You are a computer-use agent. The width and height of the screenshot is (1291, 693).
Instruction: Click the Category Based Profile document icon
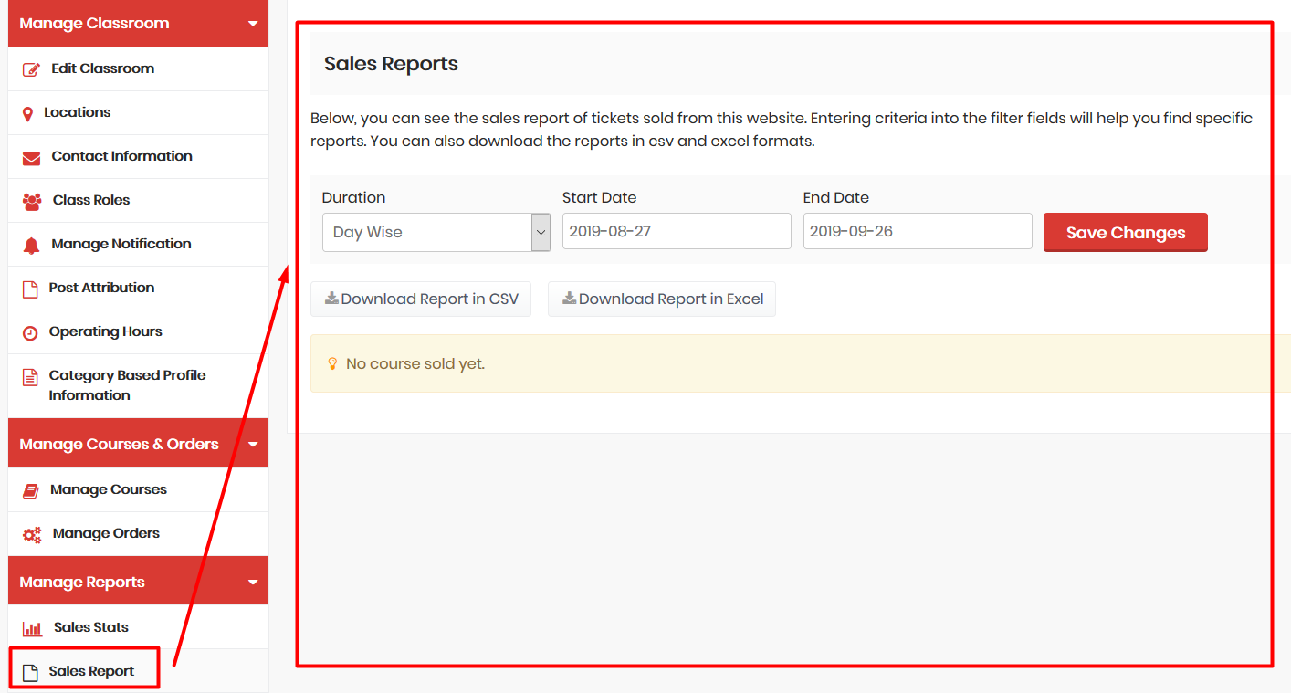(30, 376)
